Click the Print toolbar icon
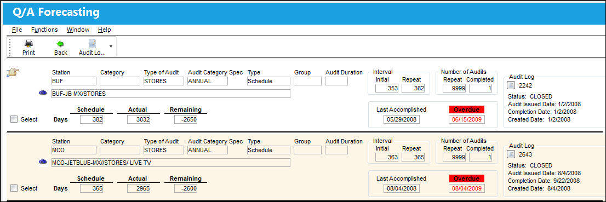Image resolution: width=606 pixels, height=202 pixels. (28, 44)
